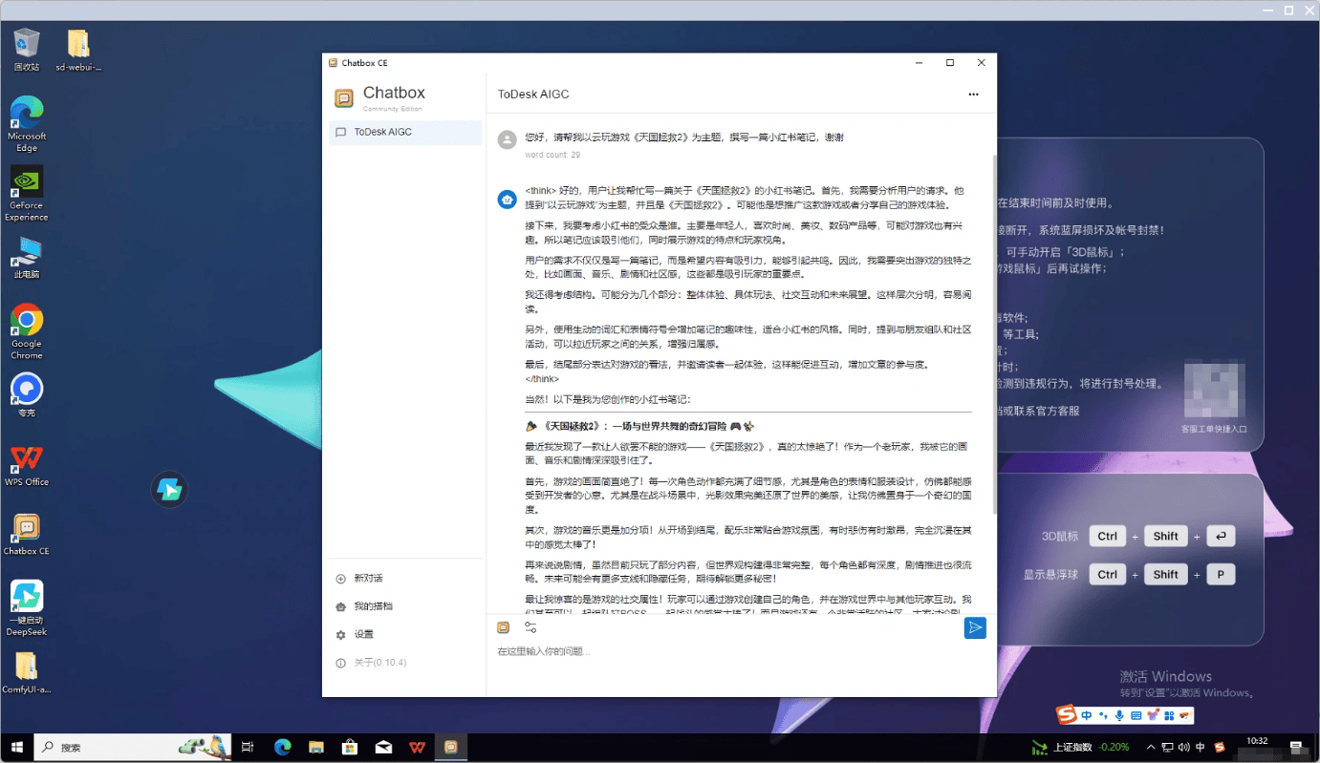Viewport: 1320px width, 763px height.
Task: Launch 一键启动 DeepSeek shortcut
Action: (27, 608)
